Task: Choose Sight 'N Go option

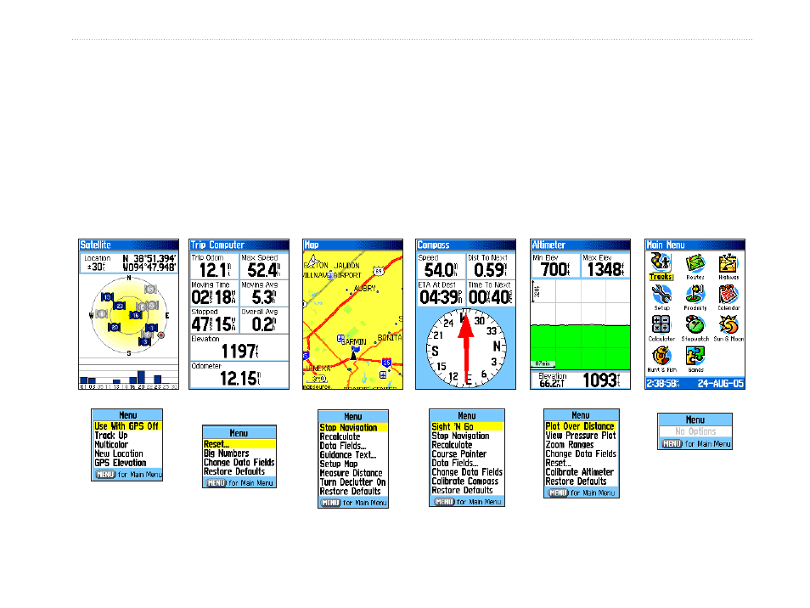Action: point(467,426)
